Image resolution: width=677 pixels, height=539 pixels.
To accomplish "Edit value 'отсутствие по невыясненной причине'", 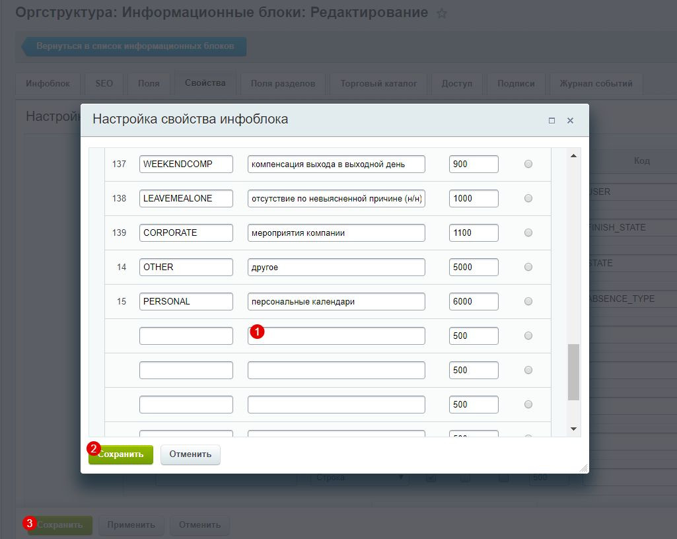I will pos(336,198).
